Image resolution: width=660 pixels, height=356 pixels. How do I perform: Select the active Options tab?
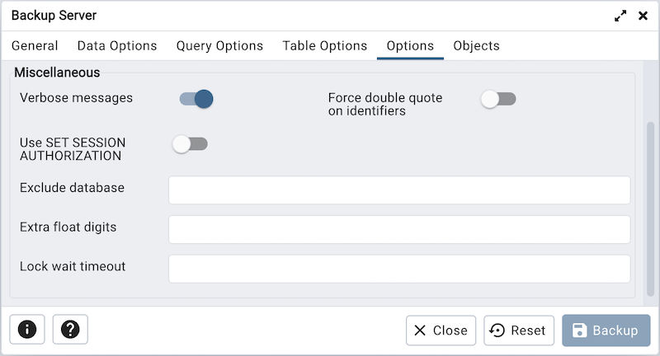click(410, 46)
